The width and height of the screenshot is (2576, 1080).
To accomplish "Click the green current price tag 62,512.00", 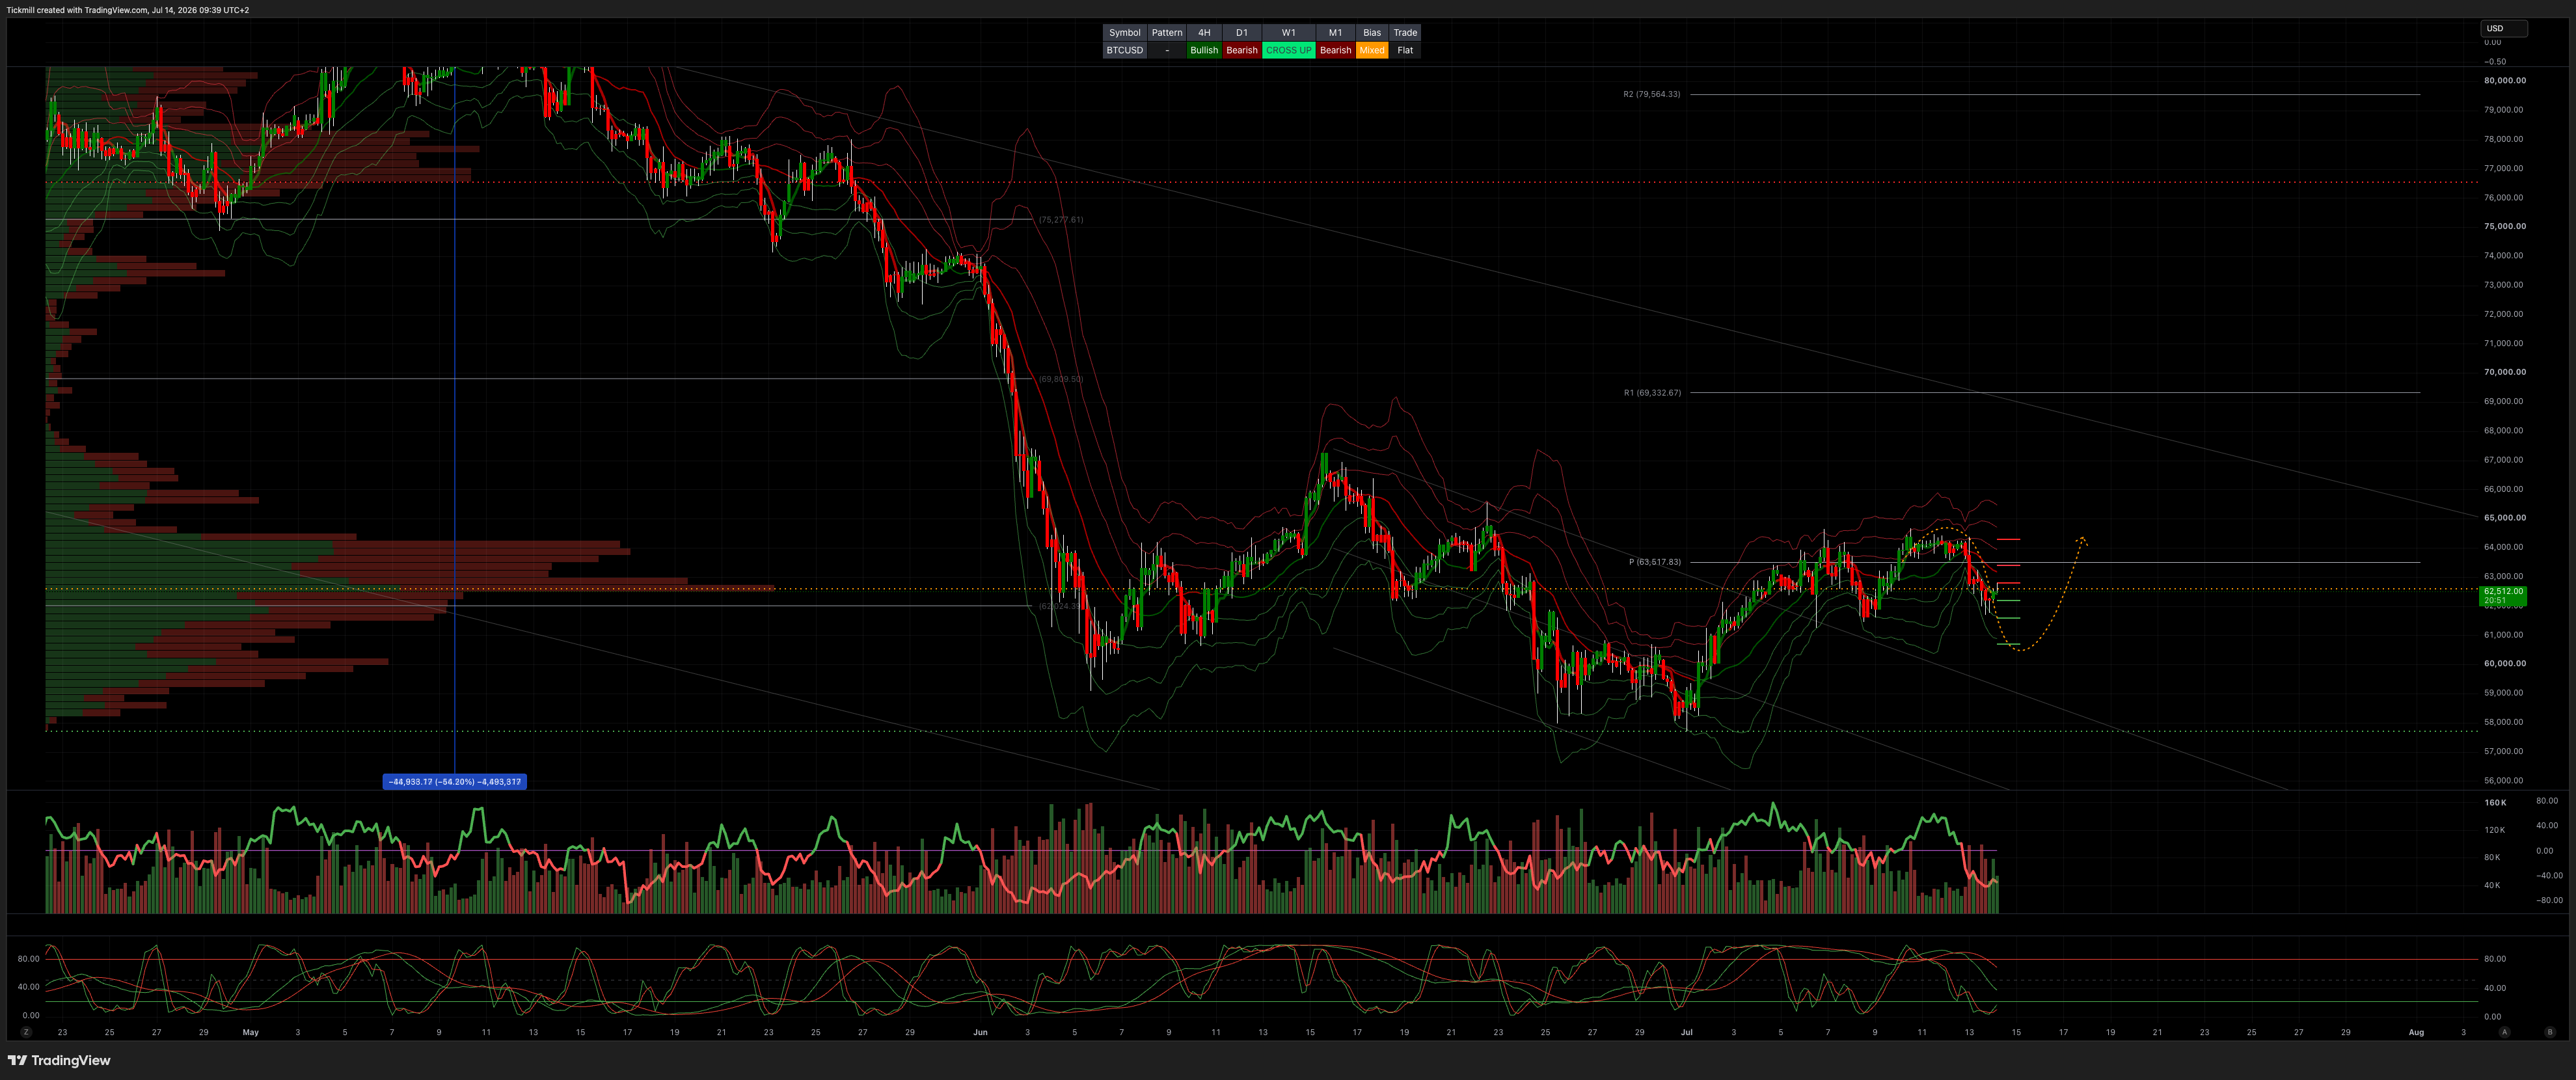I will (2503, 596).
